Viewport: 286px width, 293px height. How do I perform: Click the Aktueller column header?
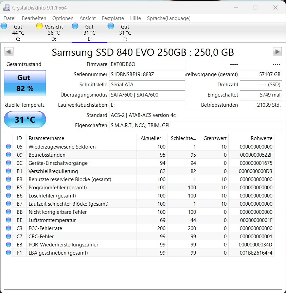click(152, 138)
